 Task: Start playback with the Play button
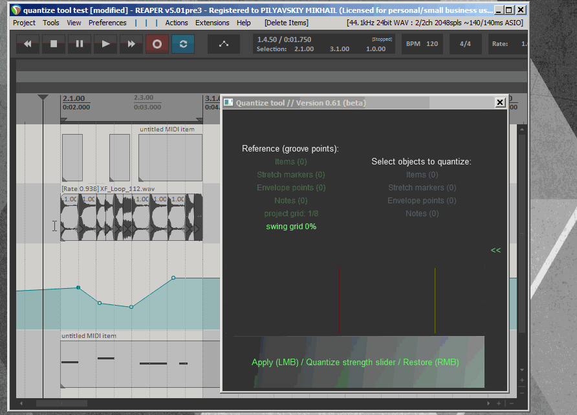coord(105,44)
